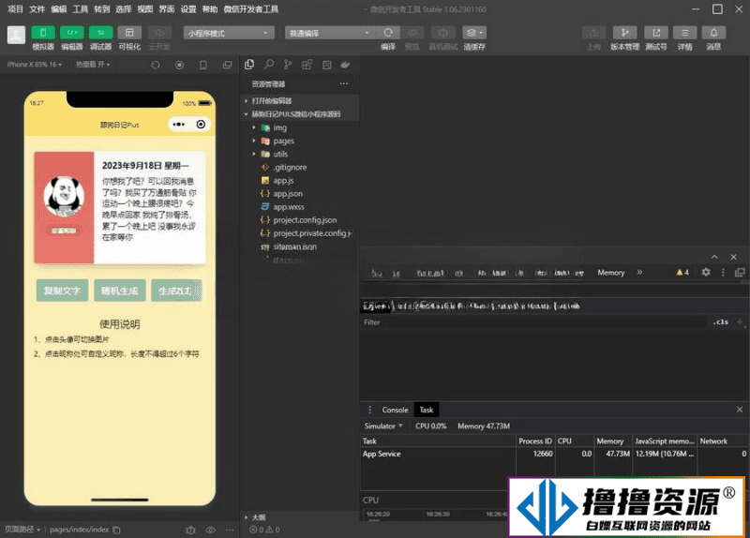Viewport: 750px width, 538px height.
Task: Switch to the Console drawer tab
Action: (395, 410)
